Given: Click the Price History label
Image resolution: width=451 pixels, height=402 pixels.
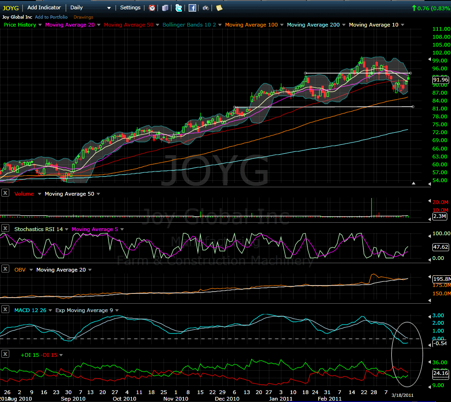Looking at the screenshot, I should point(20,25).
